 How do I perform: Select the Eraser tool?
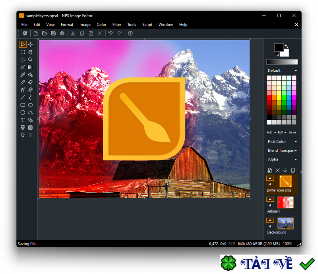tap(31, 82)
